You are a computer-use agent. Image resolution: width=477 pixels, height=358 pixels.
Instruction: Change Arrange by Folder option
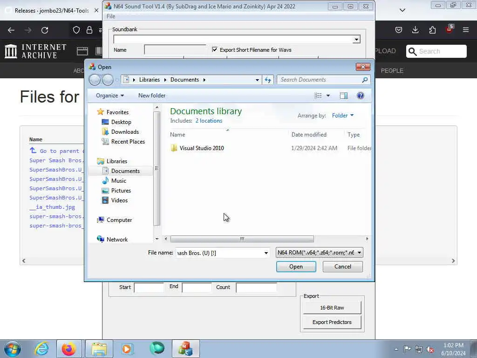[x=342, y=116]
